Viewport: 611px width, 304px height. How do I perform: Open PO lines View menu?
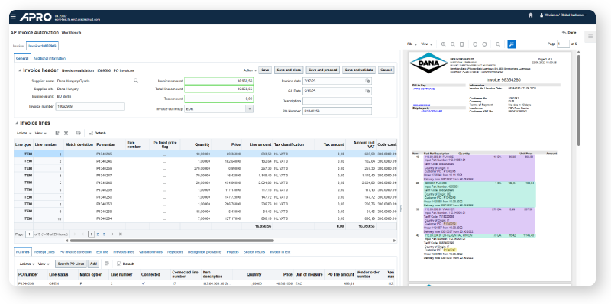pos(43,264)
